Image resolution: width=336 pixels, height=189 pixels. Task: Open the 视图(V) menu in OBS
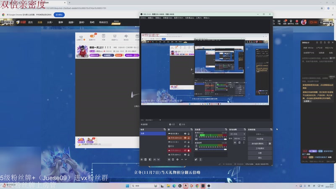pyautogui.click(x=158, y=18)
